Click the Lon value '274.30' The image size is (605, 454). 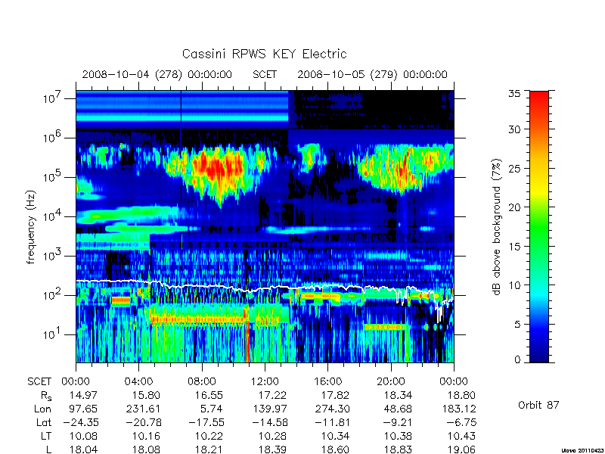[x=332, y=409]
